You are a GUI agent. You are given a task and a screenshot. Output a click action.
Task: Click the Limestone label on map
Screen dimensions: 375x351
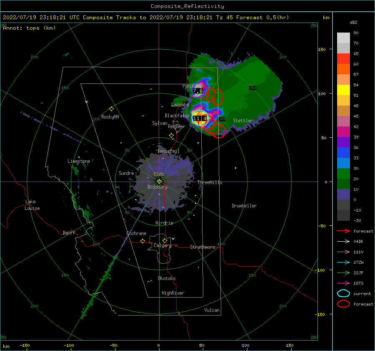(79, 161)
